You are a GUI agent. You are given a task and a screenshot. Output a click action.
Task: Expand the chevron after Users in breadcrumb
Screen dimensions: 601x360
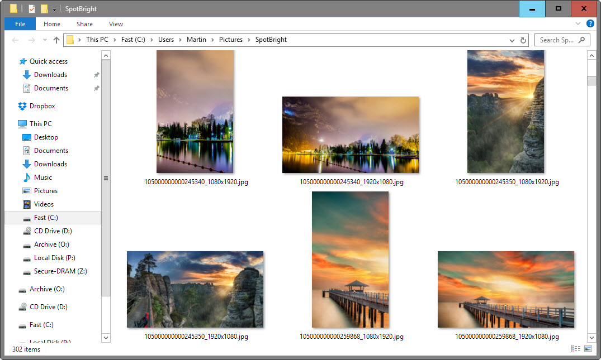(x=180, y=40)
